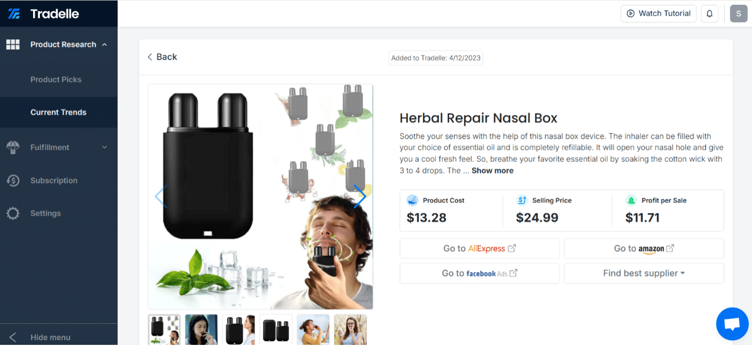Click the notification bell icon
The height and width of the screenshot is (347, 752).
[x=709, y=14]
